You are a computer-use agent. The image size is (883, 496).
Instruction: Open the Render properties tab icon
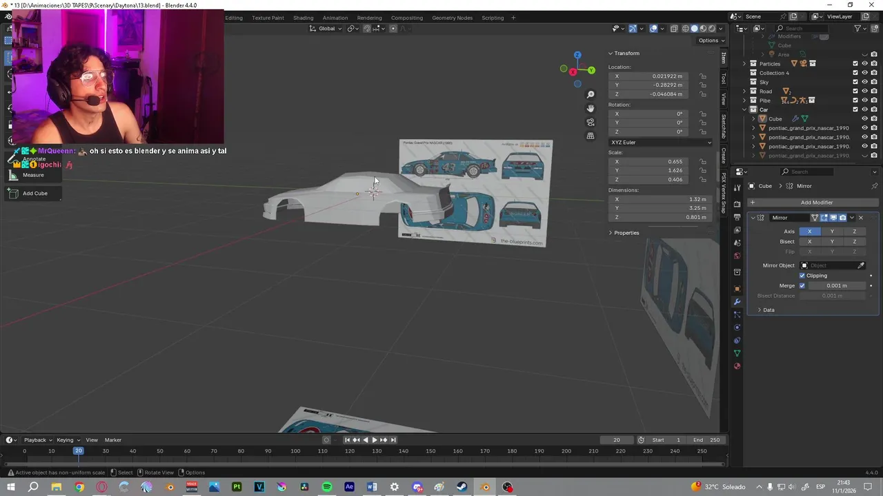pos(737,205)
